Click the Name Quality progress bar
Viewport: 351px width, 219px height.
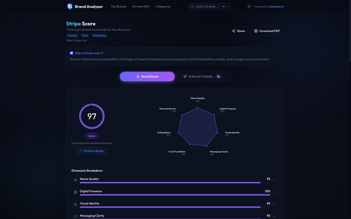(x=175, y=183)
